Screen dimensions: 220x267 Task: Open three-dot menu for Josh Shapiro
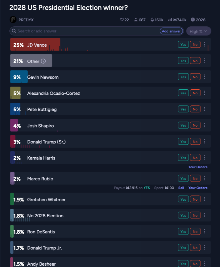[x=205, y=125]
